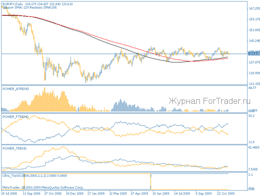Click the 27 Apr 2009 date label
The image size is (260, 196).
click(139, 193)
